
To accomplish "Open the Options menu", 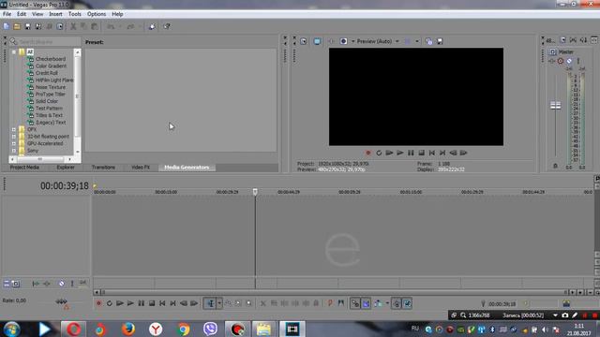I will coord(97,14).
